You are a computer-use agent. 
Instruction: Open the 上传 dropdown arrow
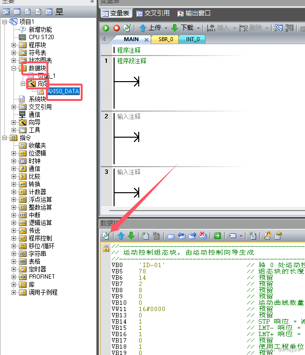tap(166, 28)
